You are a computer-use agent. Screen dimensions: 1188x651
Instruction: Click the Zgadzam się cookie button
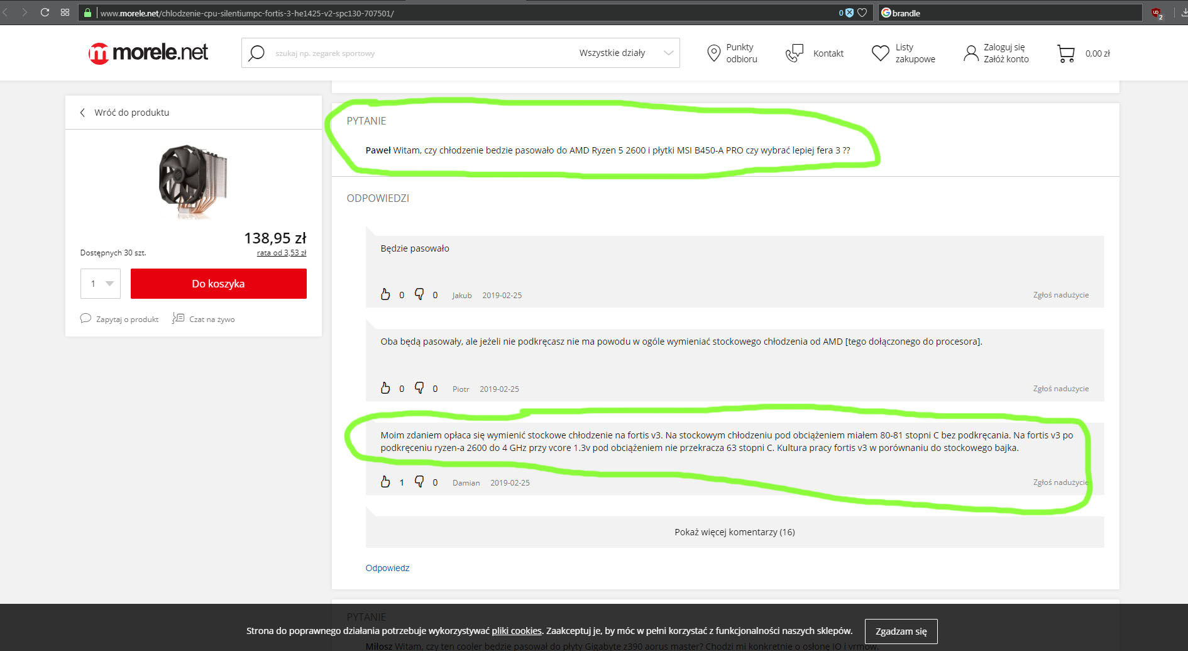point(901,632)
